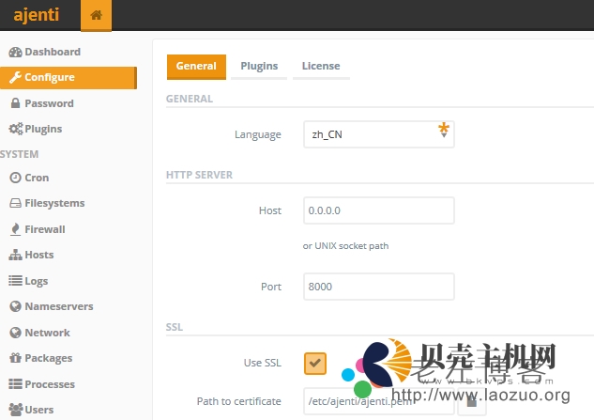Image resolution: width=594 pixels, height=420 pixels.
Task: Click the Firewall flame icon
Action: (16, 229)
